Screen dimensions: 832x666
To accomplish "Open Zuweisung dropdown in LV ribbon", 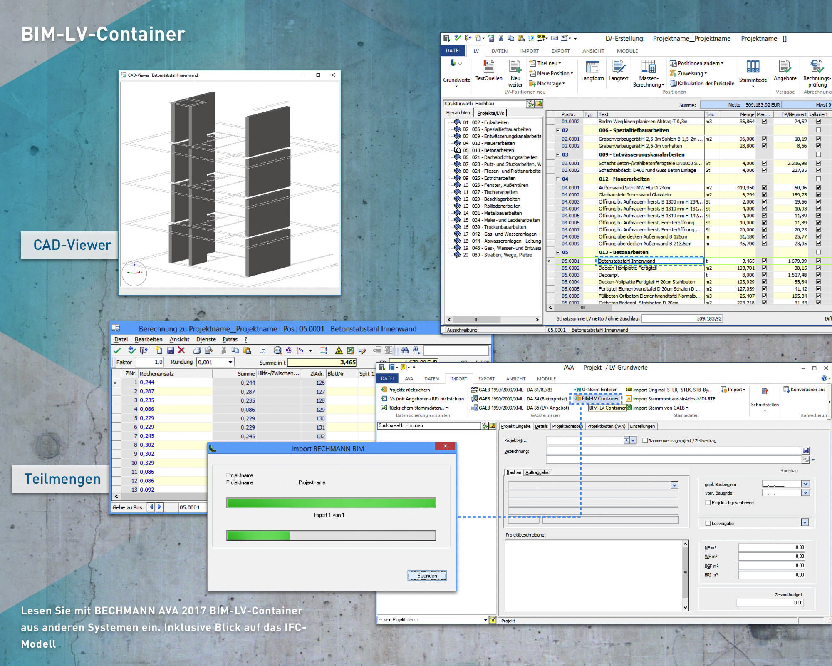I will (688, 73).
